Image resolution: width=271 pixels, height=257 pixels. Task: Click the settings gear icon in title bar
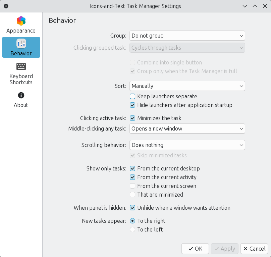click(6, 6)
